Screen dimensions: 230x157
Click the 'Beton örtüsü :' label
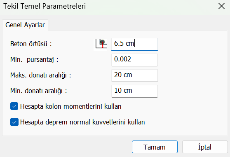pos(31,44)
